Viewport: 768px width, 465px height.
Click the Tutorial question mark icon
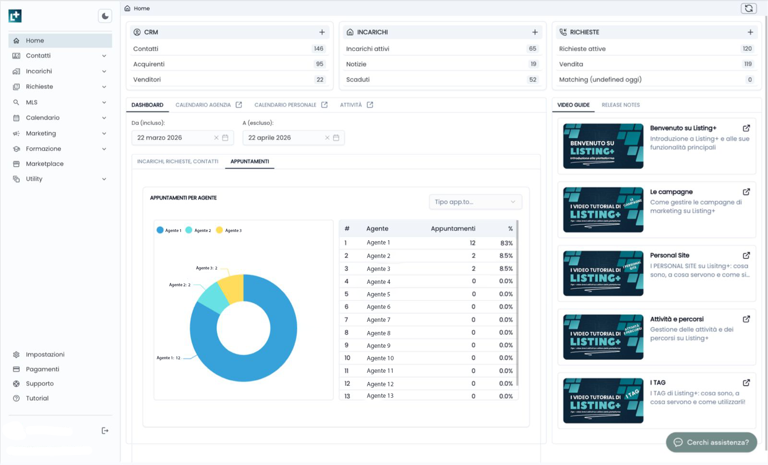[16, 398]
